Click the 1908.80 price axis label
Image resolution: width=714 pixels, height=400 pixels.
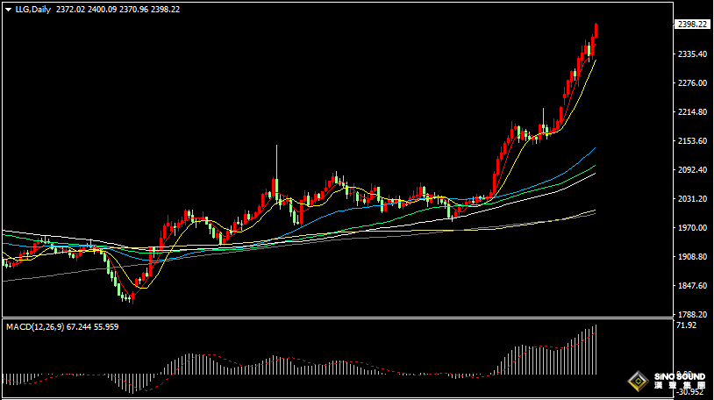[x=693, y=257]
